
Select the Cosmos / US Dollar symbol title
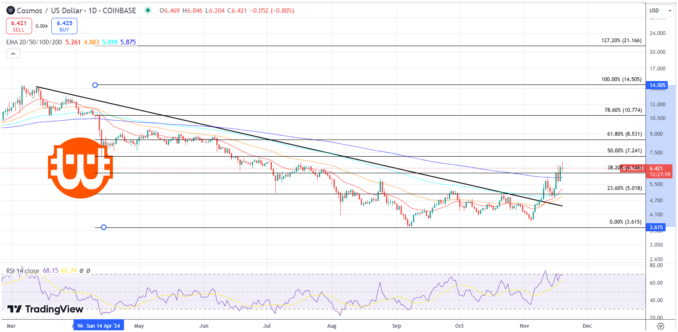[76, 10]
